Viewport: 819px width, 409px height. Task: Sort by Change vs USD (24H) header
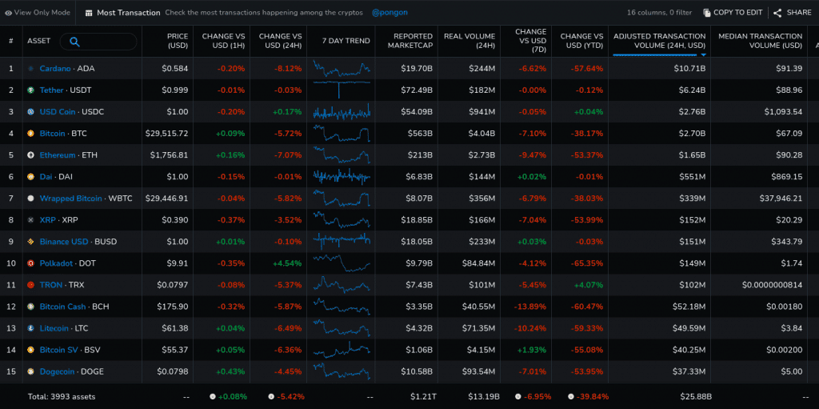[281, 41]
